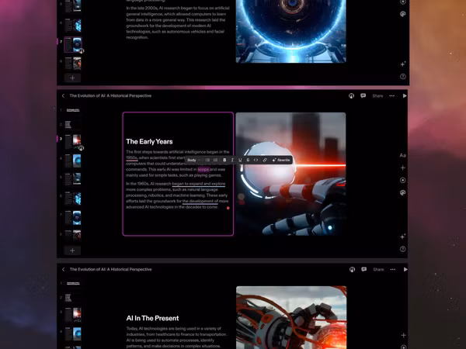Image resolution: width=466 pixels, height=349 pixels.
Task: Click the red robot arm image tile
Action: pos(290,174)
